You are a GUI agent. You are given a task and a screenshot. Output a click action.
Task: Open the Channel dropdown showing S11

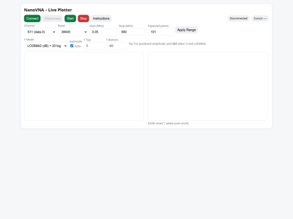[40, 32]
